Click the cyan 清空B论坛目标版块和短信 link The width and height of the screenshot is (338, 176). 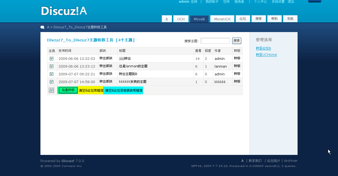click(124, 91)
